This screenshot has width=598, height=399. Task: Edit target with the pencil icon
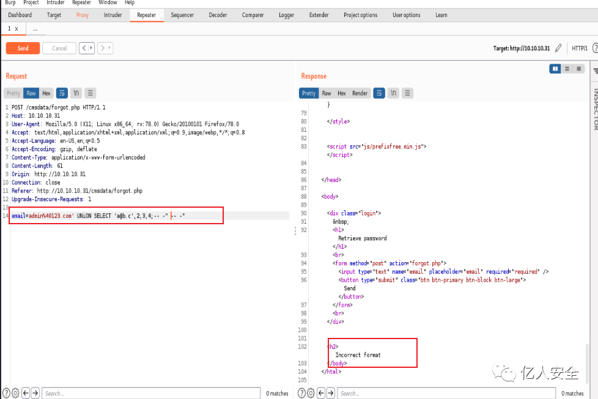click(558, 48)
